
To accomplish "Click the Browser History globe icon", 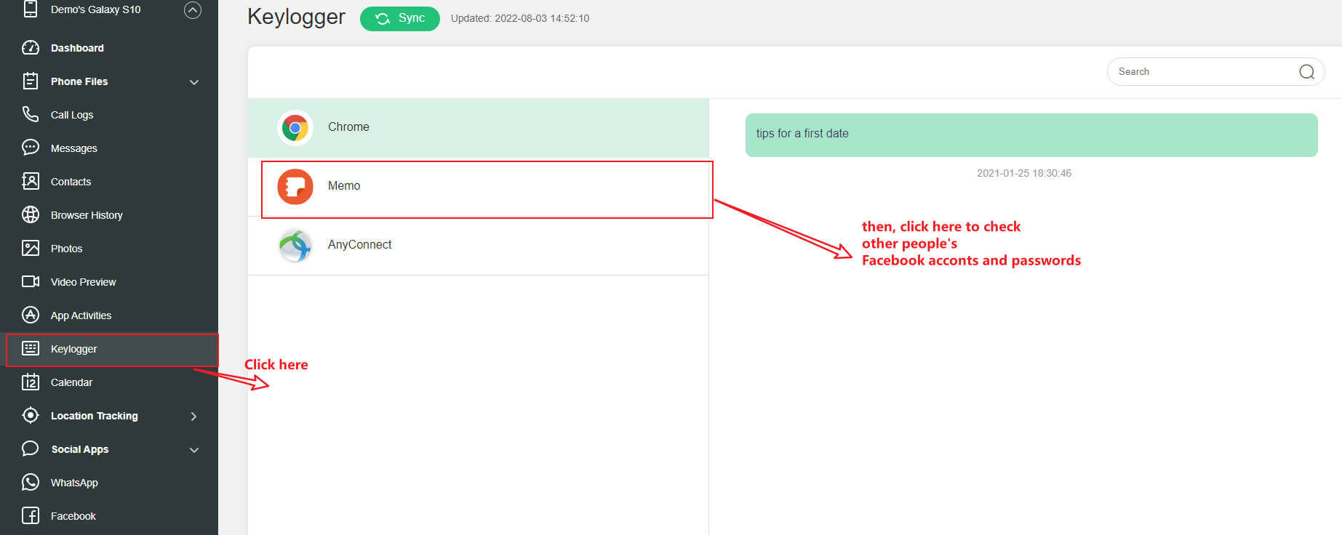I will coord(31,214).
